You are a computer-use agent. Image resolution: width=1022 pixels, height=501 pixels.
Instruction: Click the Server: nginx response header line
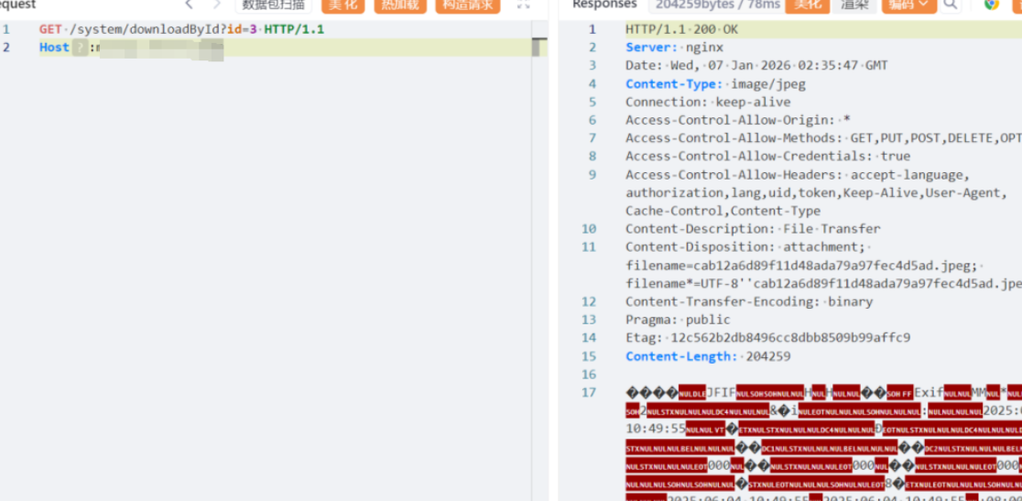pyautogui.click(x=674, y=48)
